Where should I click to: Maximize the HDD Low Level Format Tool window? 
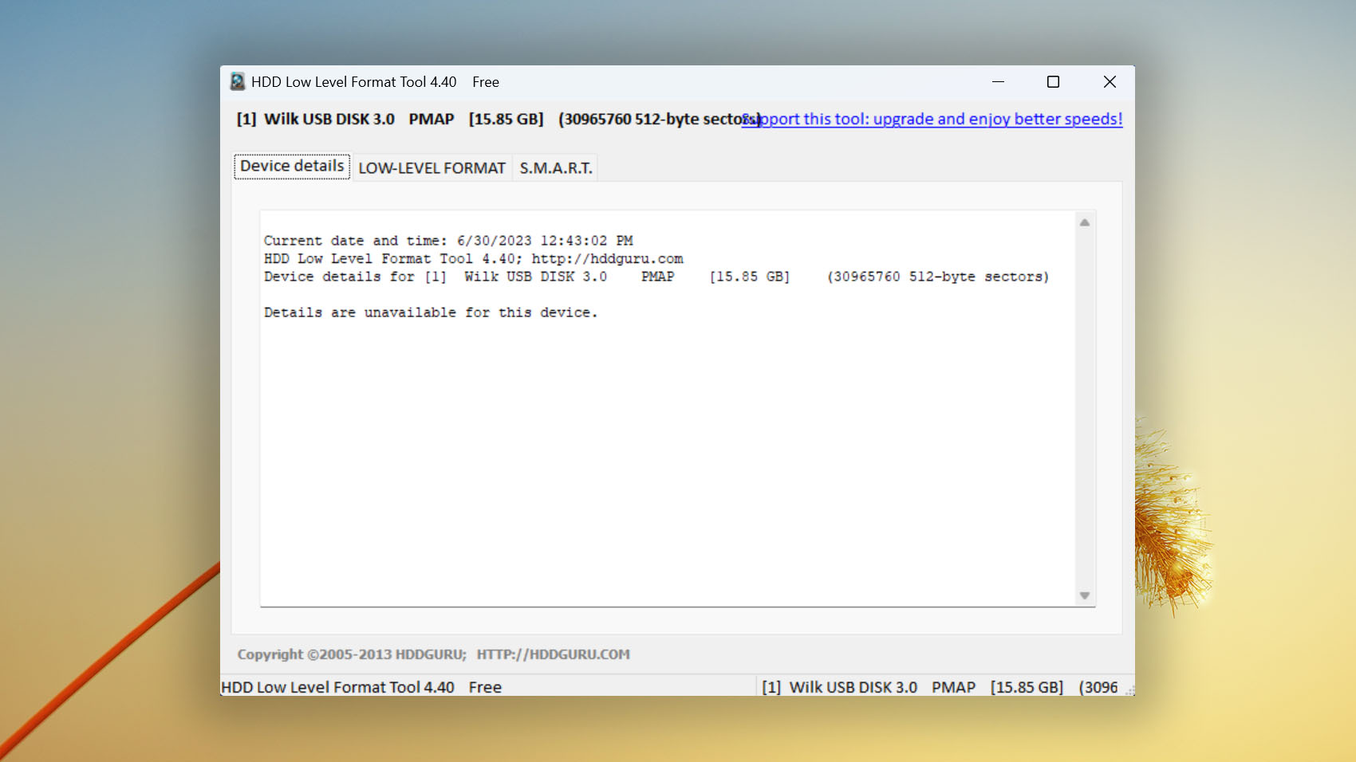point(1053,81)
